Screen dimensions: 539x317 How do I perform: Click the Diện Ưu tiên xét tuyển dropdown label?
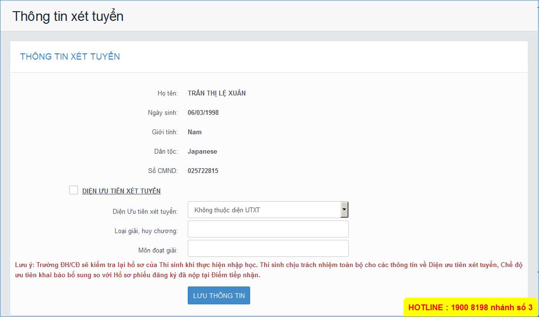click(145, 211)
